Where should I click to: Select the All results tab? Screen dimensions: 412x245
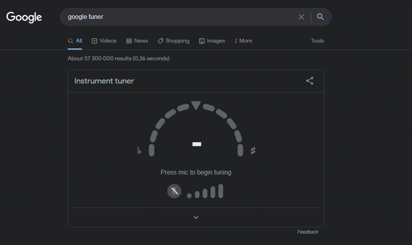coord(75,41)
